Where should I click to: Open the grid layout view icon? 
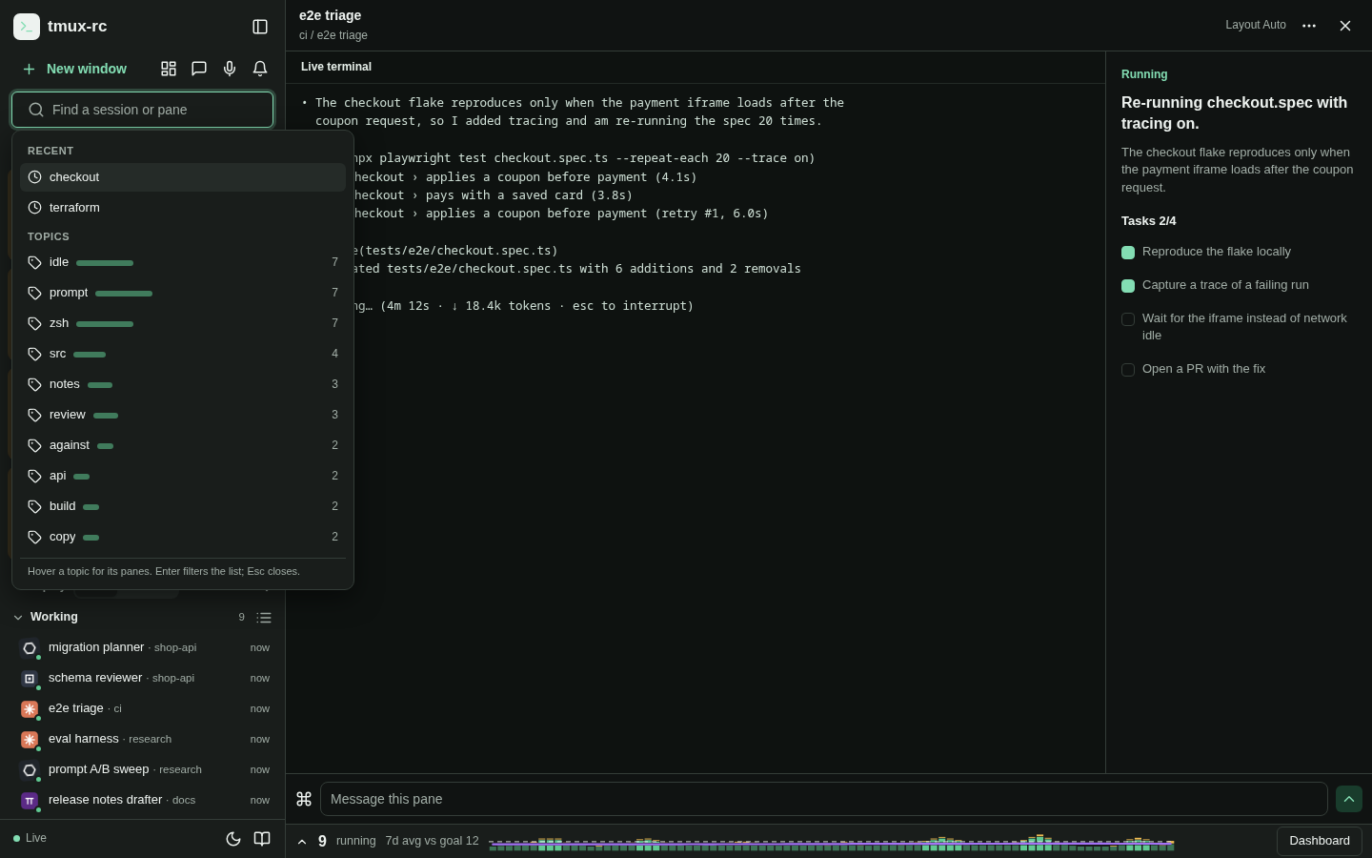[169, 69]
